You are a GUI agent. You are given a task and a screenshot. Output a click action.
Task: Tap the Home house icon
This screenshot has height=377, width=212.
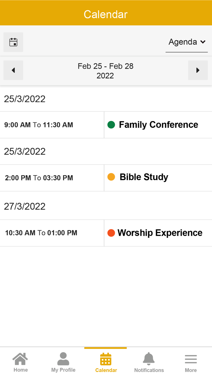20,359
